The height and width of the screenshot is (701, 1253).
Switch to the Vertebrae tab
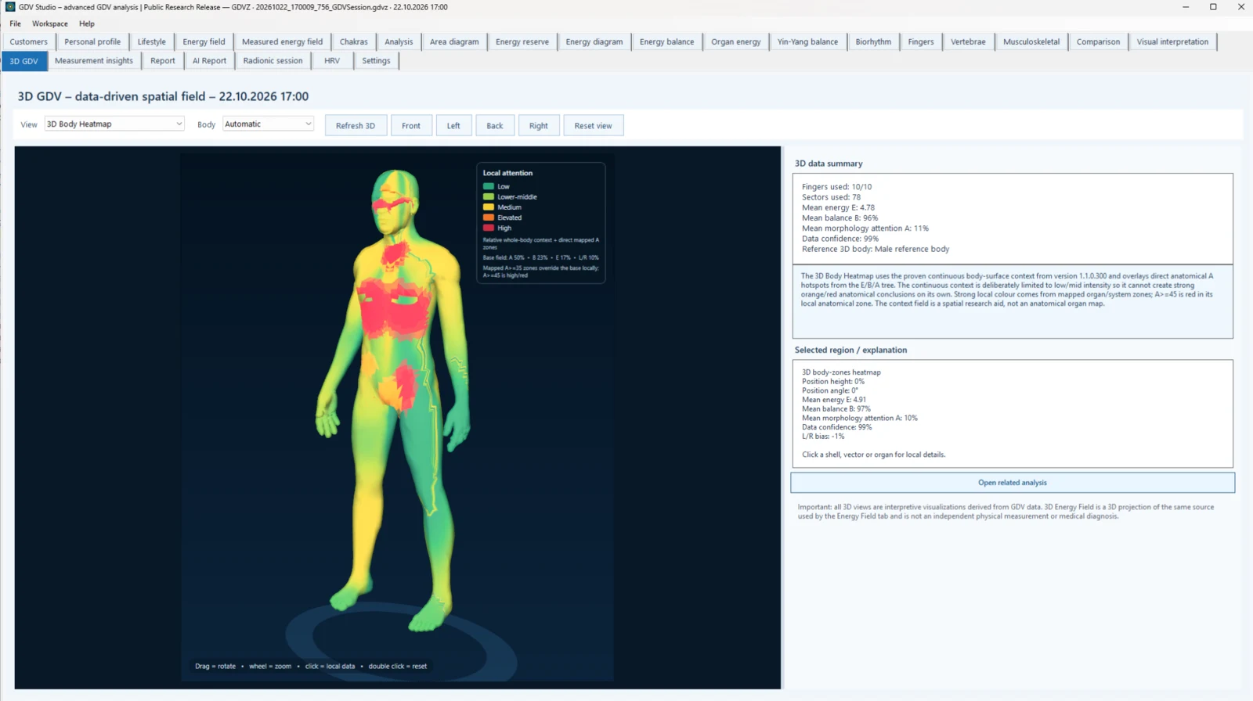968,41
